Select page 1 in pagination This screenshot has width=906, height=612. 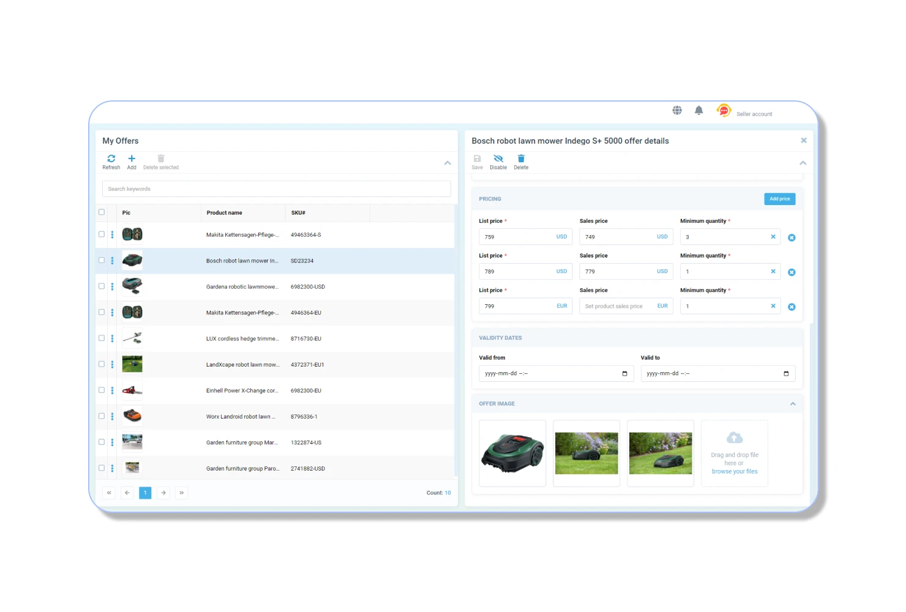point(145,493)
